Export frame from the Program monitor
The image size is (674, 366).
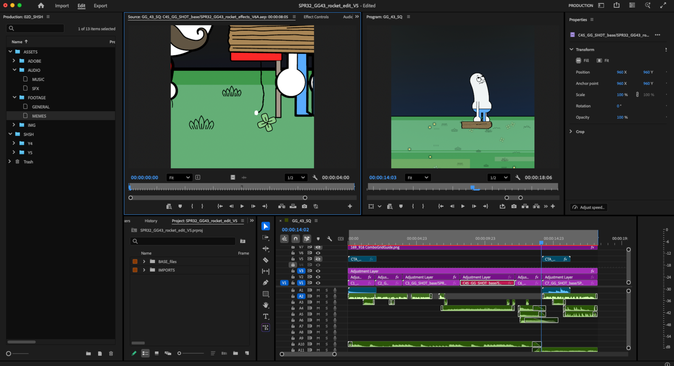click(x=514, y=206)
